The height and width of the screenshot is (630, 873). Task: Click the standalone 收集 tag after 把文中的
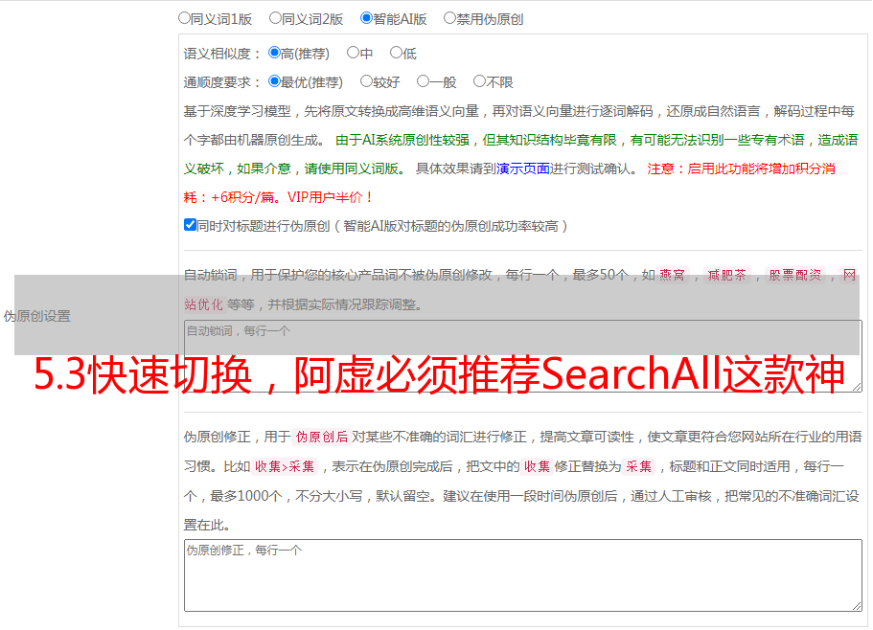tap(537, 466)
